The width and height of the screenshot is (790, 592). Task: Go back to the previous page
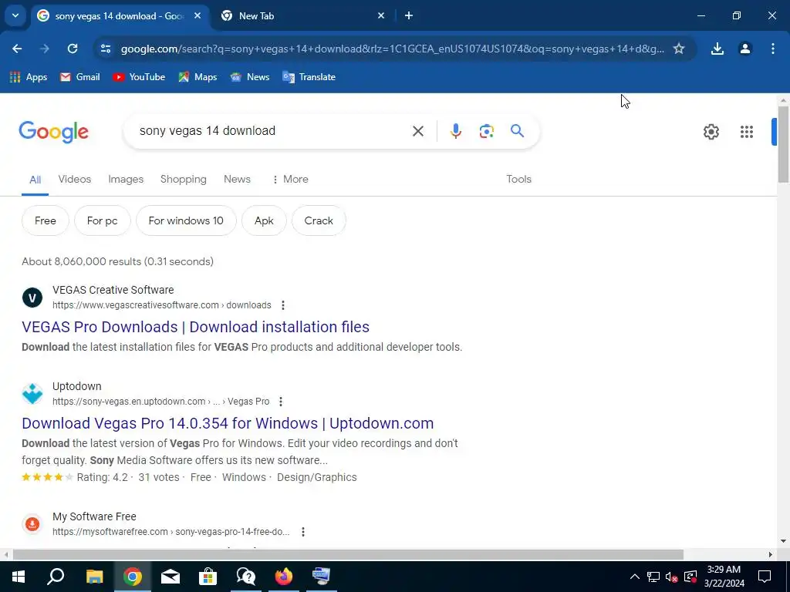tap(17, 49)
